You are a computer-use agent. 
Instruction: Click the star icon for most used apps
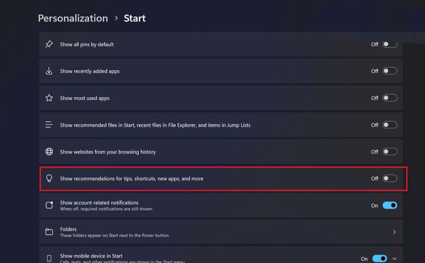[x=49, y=98]
